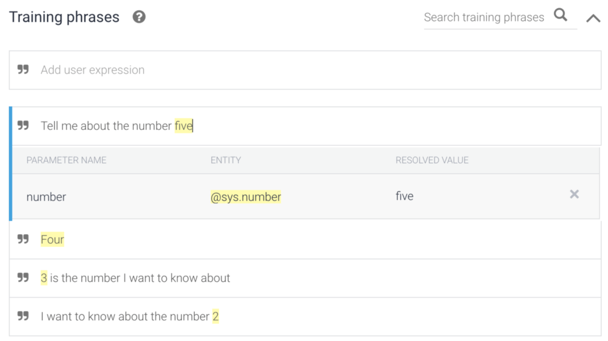Click the help icon beside Training phrases
608x341 pixels.
click(139, 17)
